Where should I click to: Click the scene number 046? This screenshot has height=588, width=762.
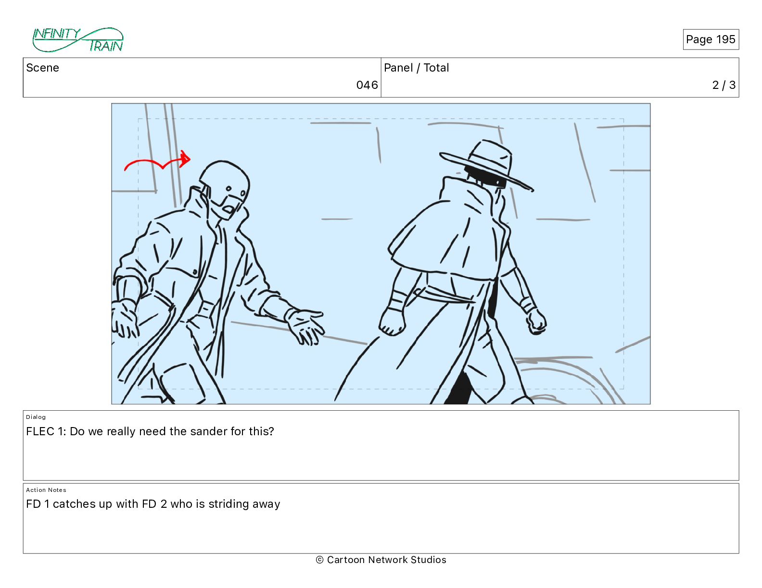point(367,85)
